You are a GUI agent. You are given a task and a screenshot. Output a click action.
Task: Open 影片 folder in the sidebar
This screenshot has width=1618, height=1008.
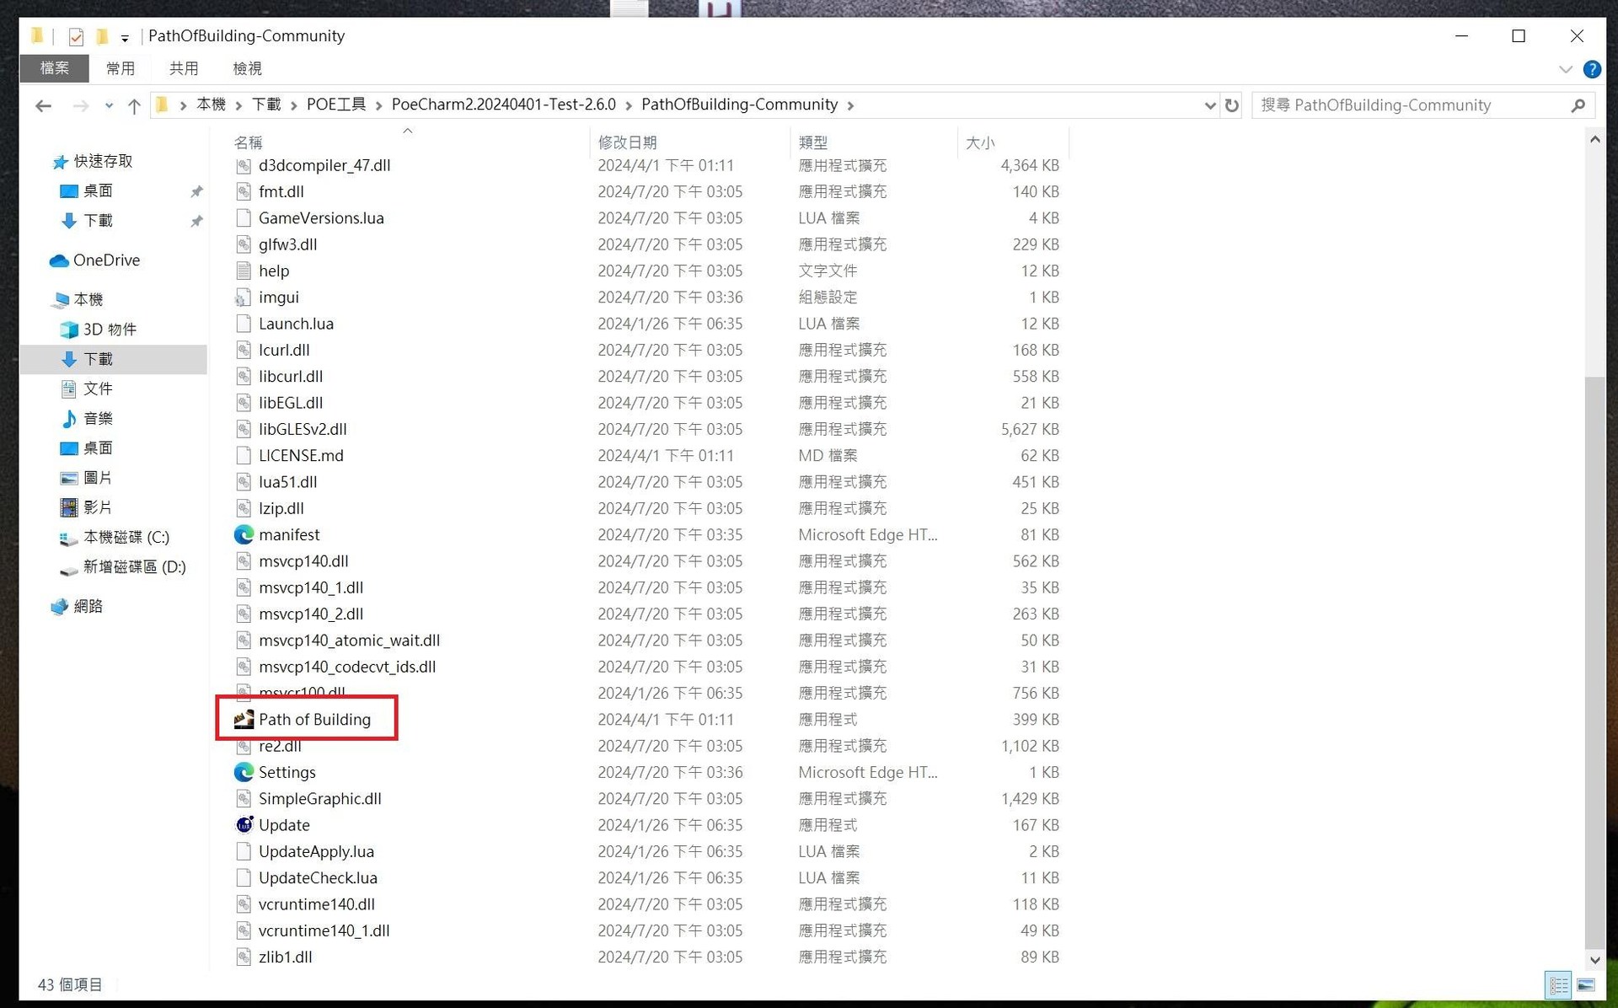[x=87, y=507]
